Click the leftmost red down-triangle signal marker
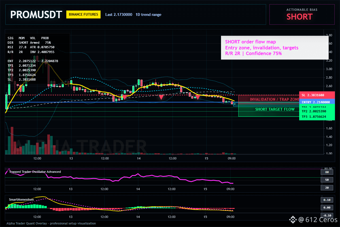 124,97
